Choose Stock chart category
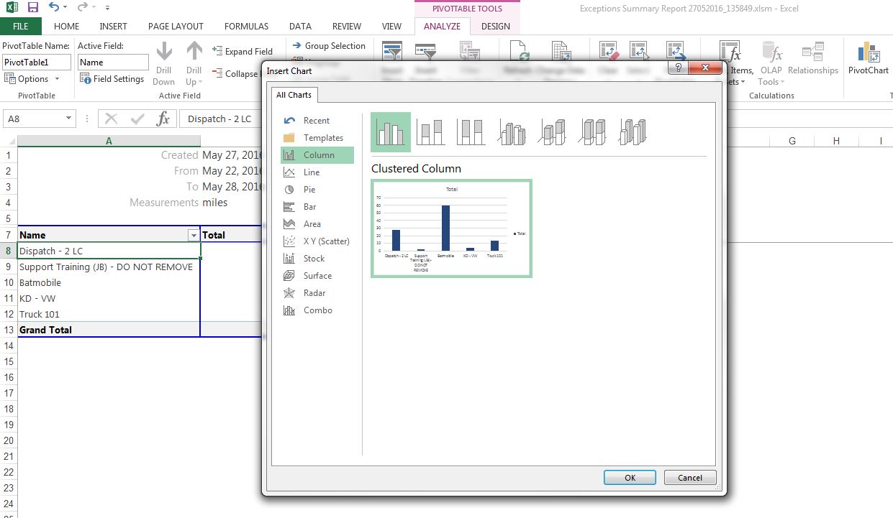 pos(317,259)
